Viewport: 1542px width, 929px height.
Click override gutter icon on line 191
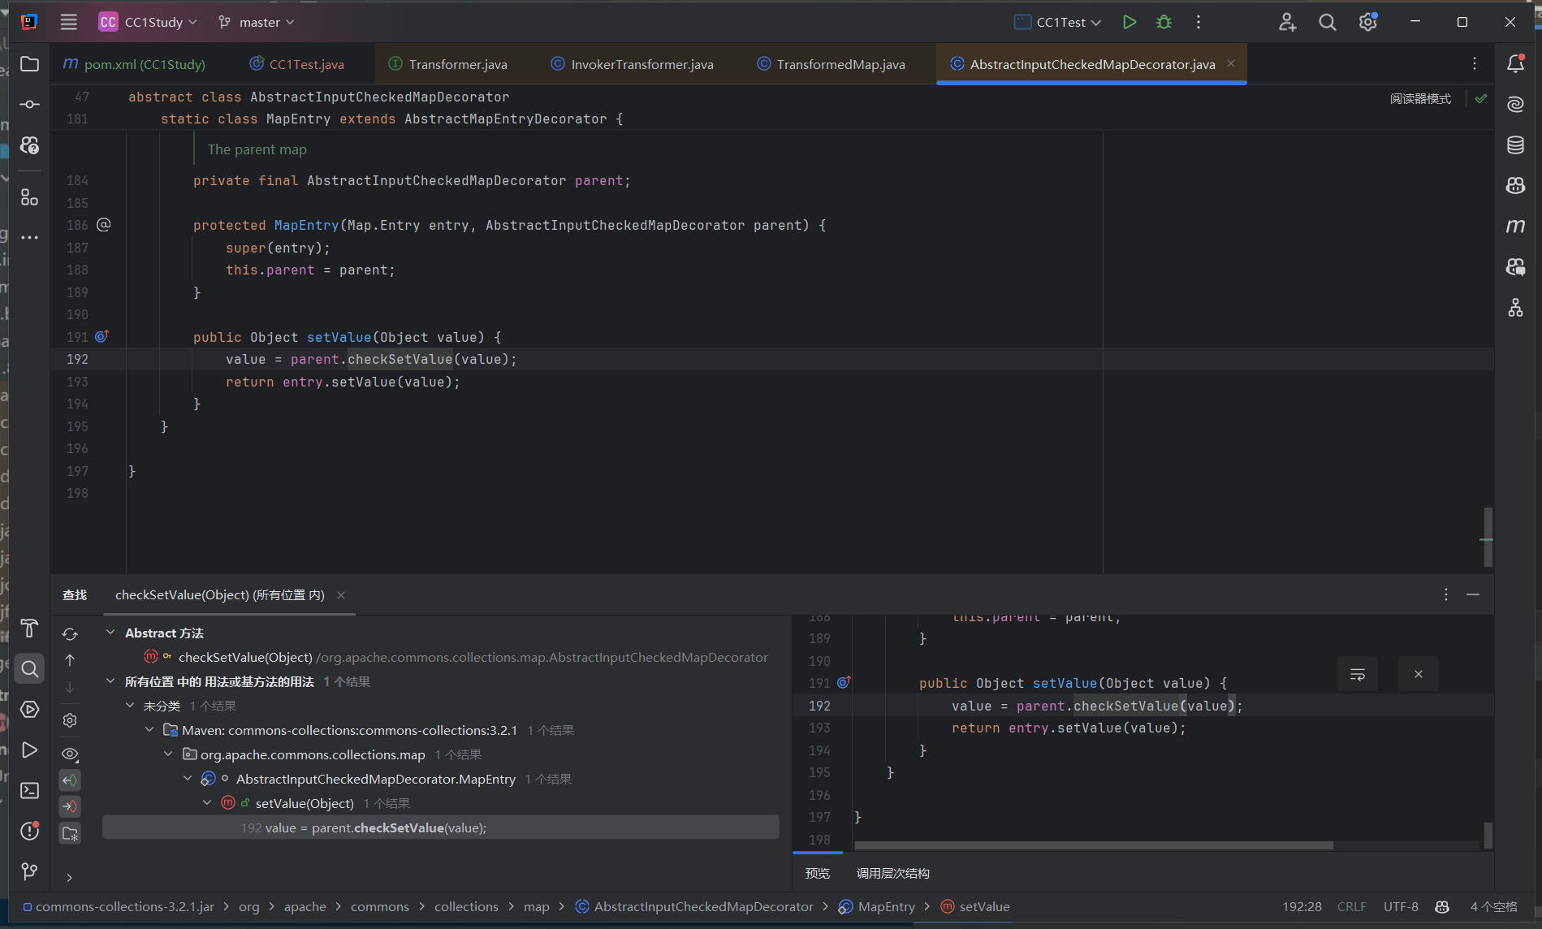click(x=102, y=336)
